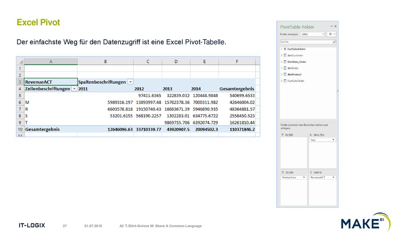Expand the DimDate_Order table node

tap(282, 62)
